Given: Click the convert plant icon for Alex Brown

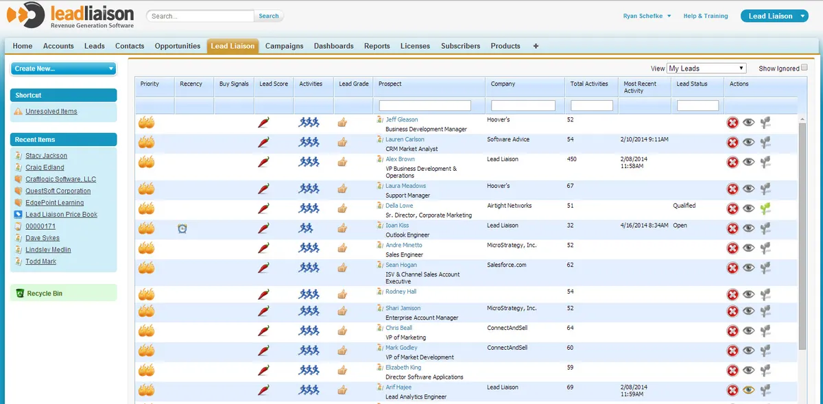Looking at the screenshot, I should [765, 163].
